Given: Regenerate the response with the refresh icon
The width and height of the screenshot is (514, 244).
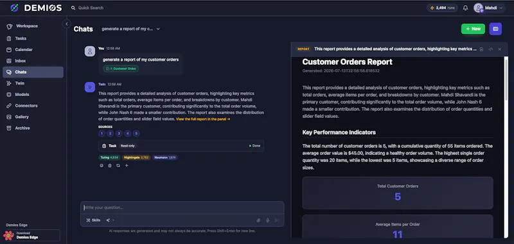Looking at the screenshot, I should [x=118, y=166].
